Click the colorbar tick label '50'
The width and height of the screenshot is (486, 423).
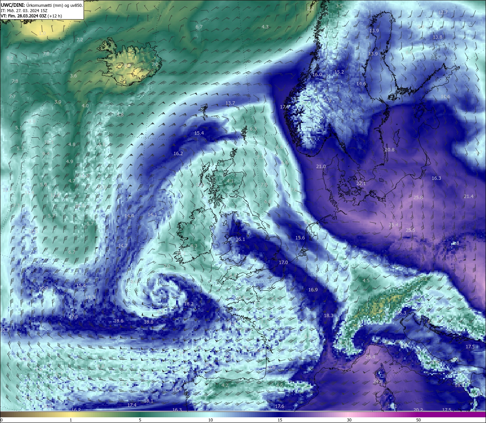tap(418, 420)
